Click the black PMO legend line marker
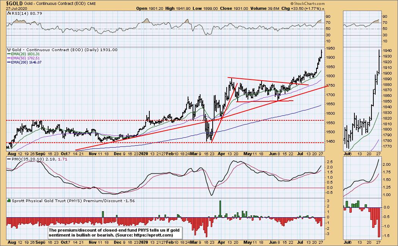The image size is (398, 246). [x=9, y=159]
